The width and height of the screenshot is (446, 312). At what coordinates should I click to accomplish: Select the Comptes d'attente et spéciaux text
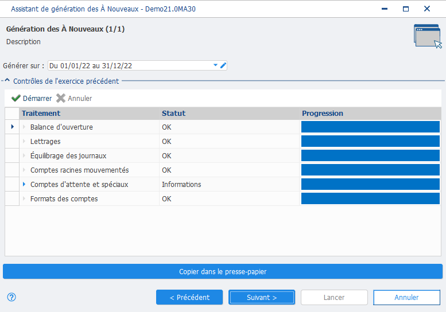(x=79, y=185)
